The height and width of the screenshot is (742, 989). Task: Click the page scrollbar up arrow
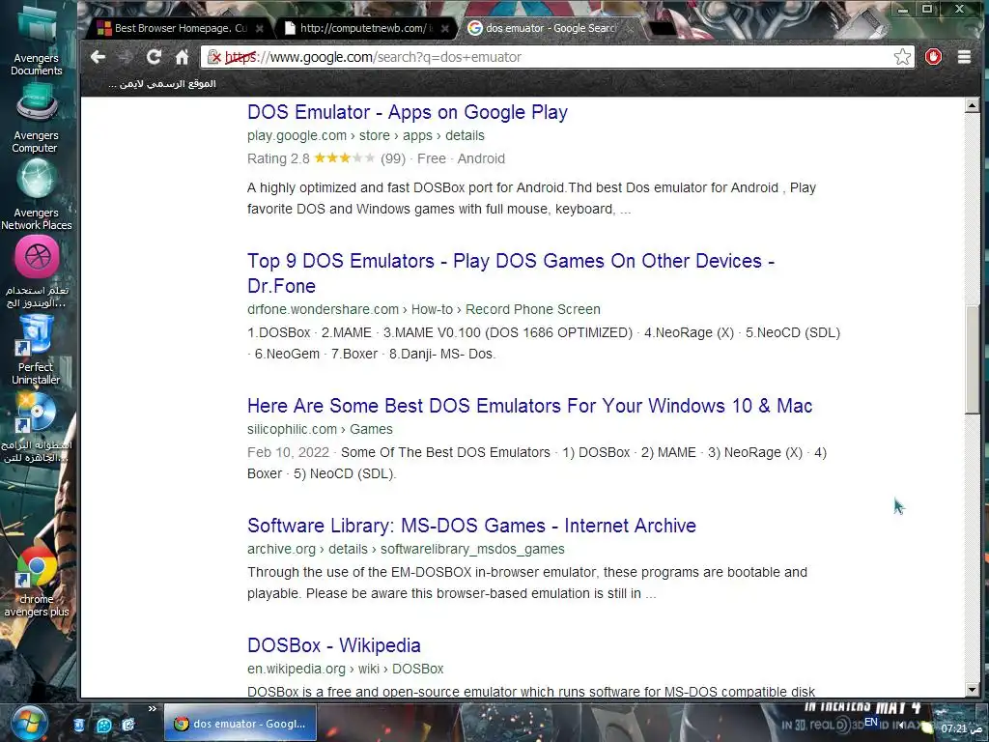[972, 105]
